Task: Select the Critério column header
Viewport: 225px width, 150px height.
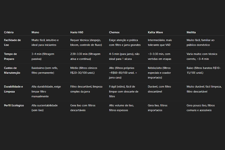Action: click(x=9, y=32)
